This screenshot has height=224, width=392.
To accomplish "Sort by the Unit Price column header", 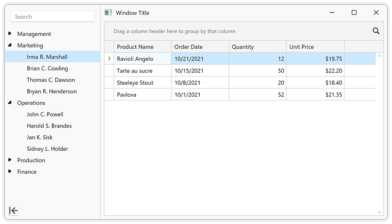I will pos(315,47).
